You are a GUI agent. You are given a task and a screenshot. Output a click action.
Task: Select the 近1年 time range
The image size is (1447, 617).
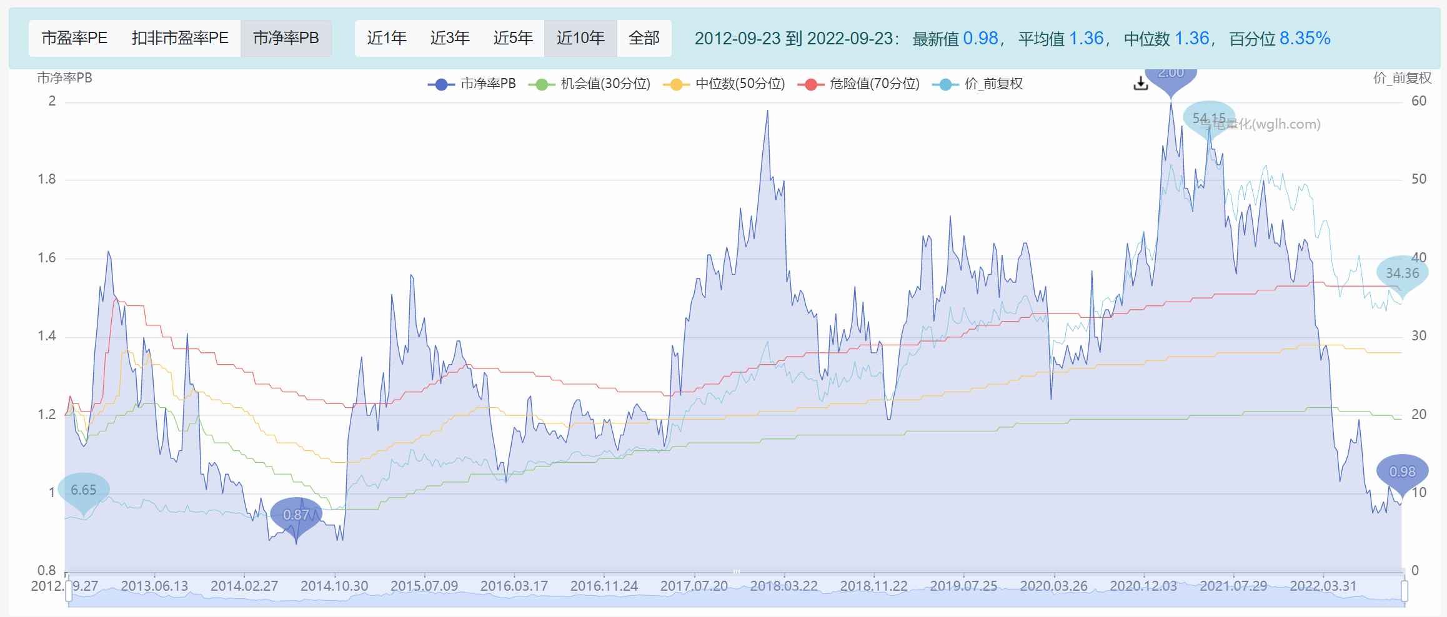(387, 38)
